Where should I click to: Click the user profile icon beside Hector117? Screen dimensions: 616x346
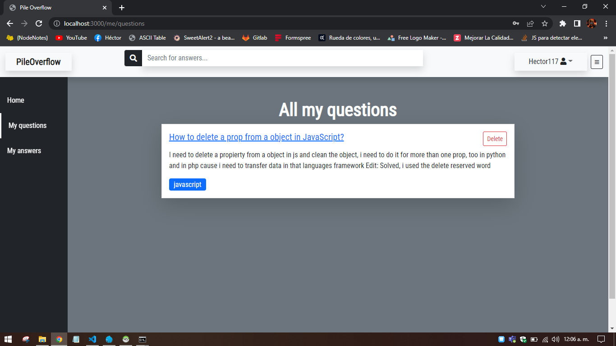click(563, 61)
